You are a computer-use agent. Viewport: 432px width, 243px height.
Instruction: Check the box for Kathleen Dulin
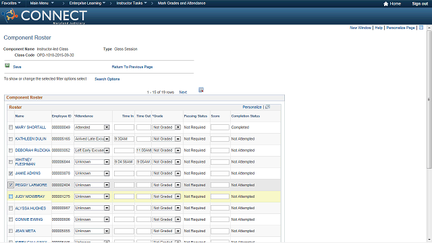[11, 139]
